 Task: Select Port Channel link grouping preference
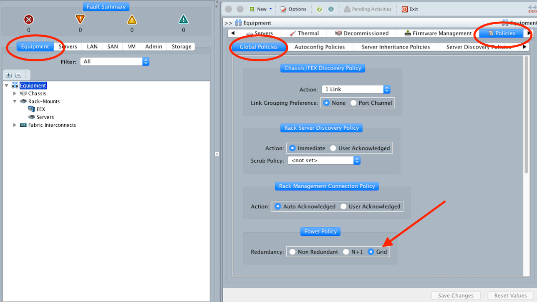tap(353, 103)
